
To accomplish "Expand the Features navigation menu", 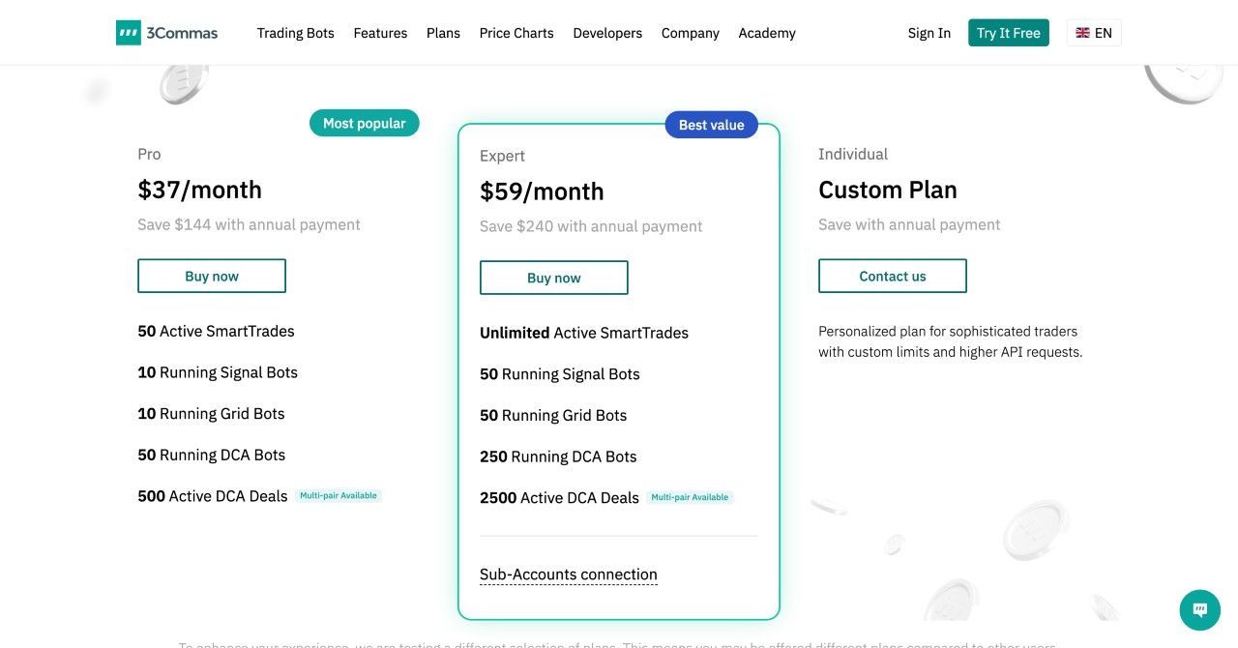I will click(x=380, y=33).
